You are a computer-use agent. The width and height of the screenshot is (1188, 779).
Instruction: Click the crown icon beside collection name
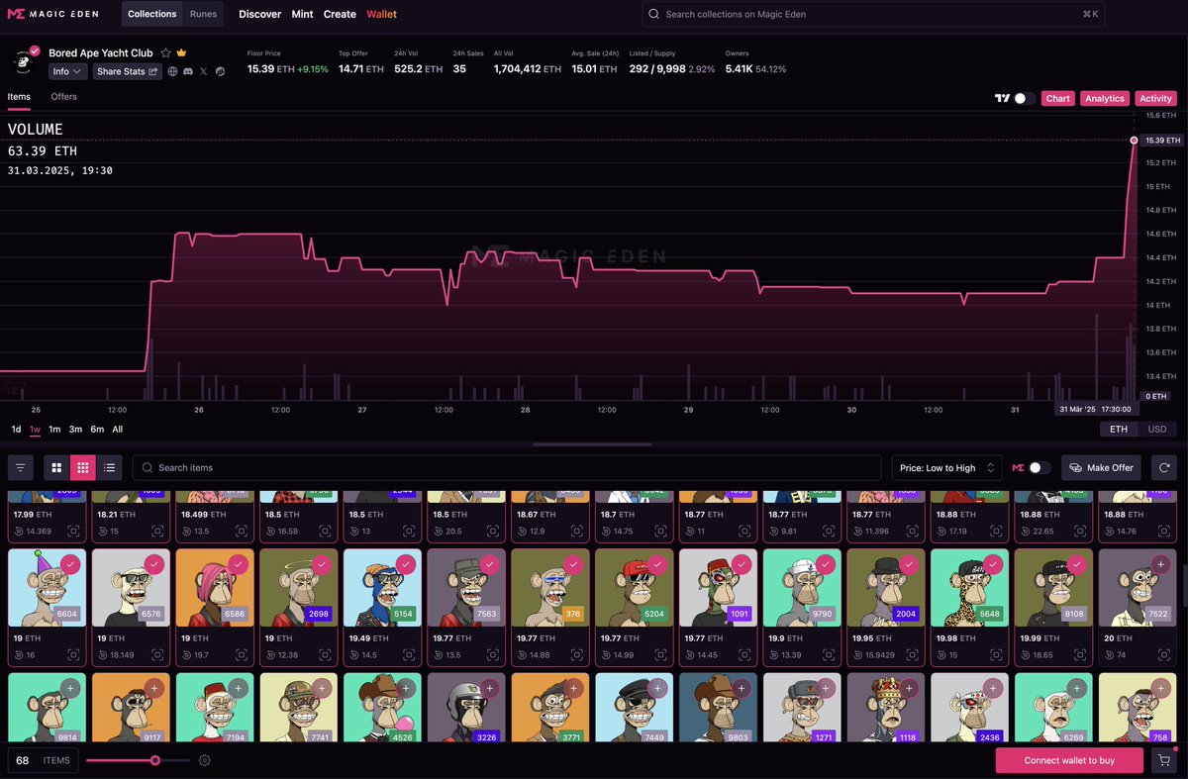pos(181,52)
